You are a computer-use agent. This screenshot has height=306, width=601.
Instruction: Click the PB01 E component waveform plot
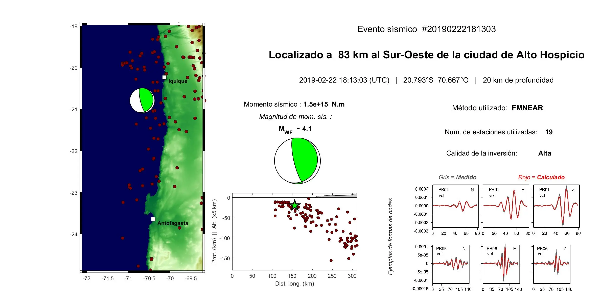pyautogui.click(x=506, y=206)
